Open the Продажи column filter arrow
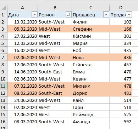The width and height of the screenshot is (138, 129). [x=129, y=15]
